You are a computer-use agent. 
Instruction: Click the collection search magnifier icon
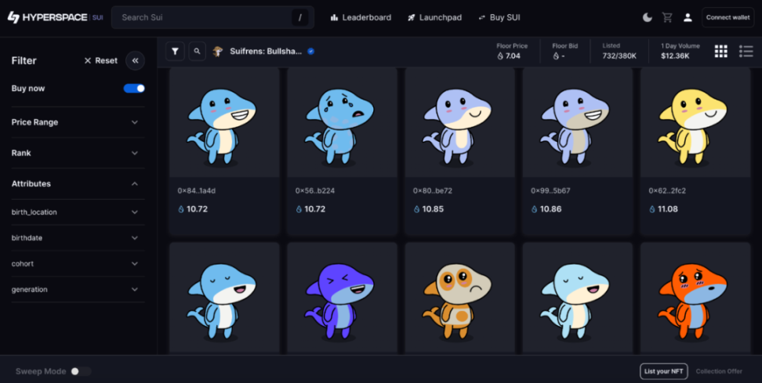[x=197, y=52]
